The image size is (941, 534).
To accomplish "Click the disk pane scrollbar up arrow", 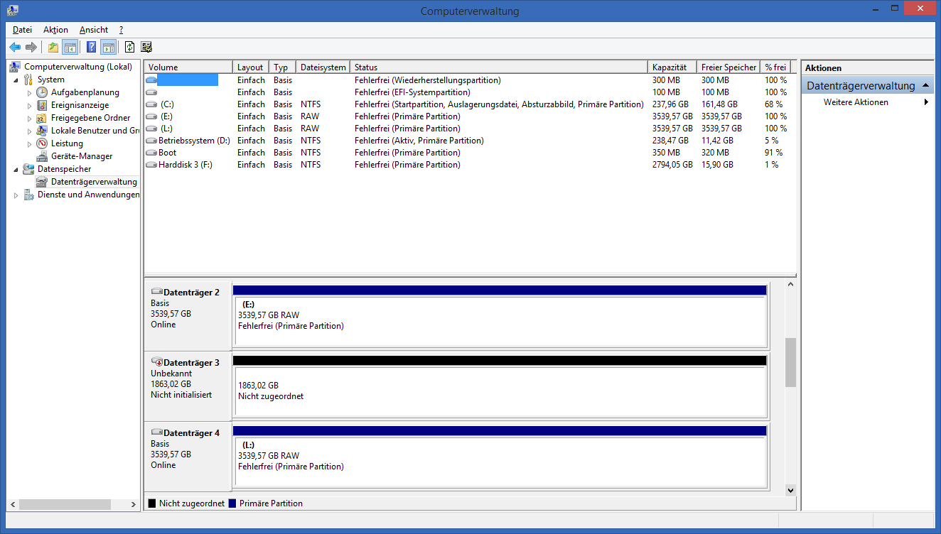I will 790,285.
